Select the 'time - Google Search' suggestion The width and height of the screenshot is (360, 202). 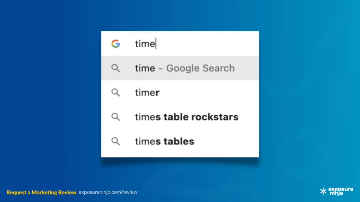click(x=180, y=68)
